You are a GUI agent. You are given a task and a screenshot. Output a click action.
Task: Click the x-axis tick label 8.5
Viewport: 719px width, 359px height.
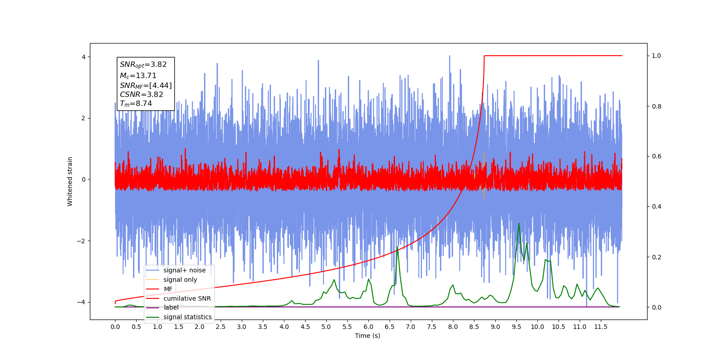(474, 327)
